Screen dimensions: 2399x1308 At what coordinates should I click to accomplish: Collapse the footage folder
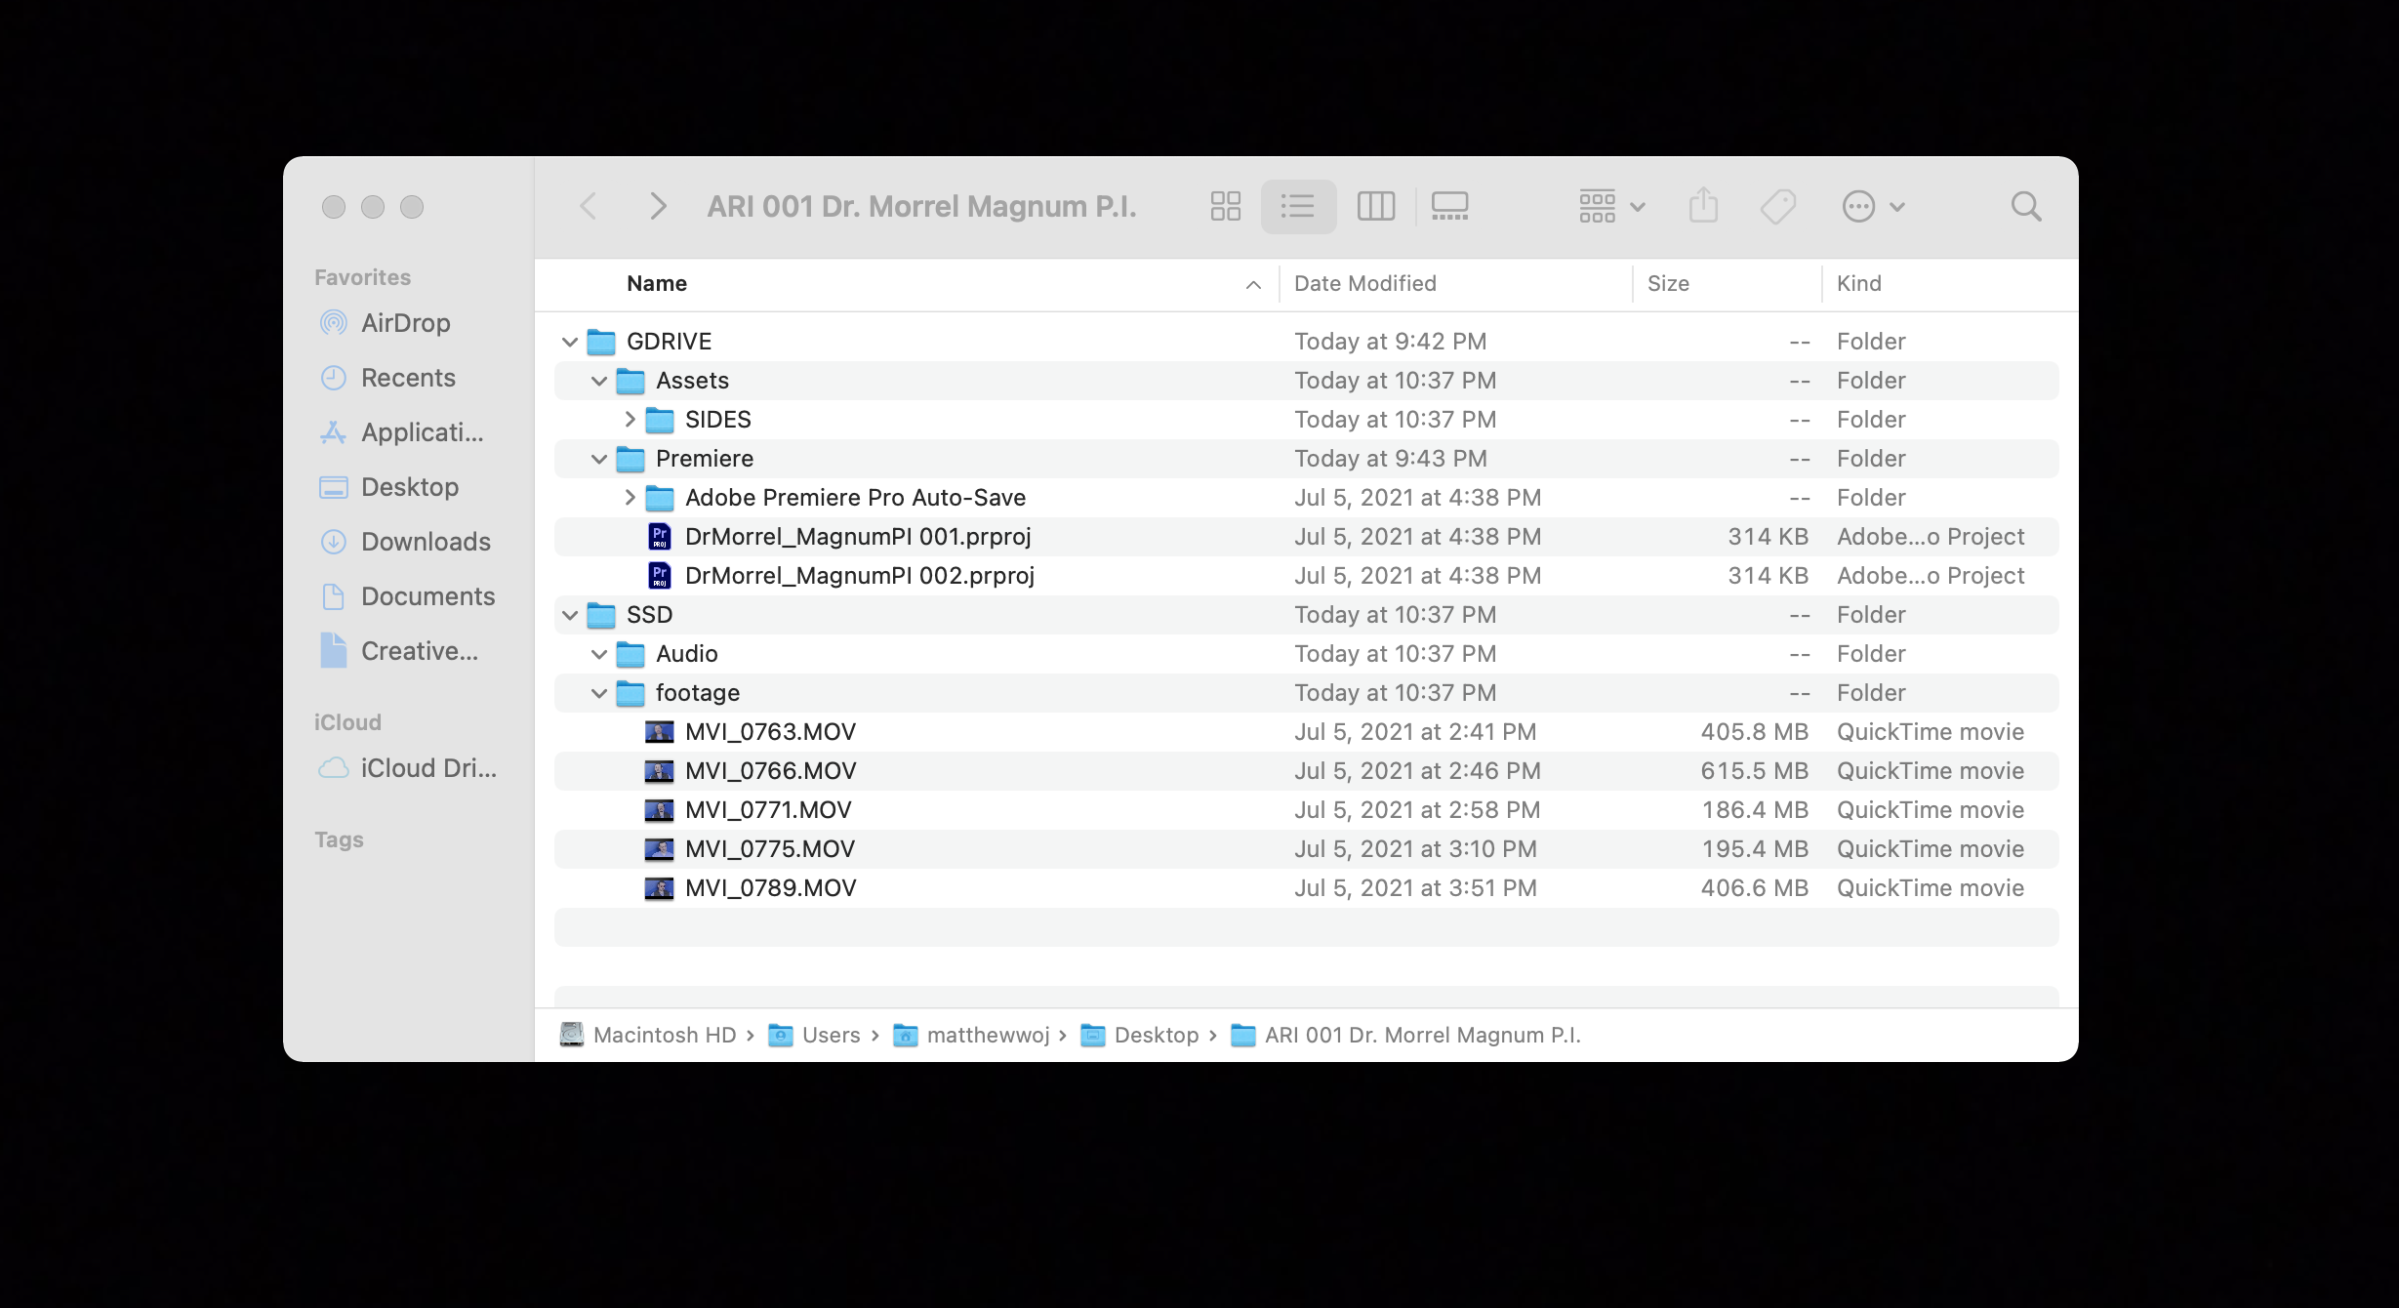(x=599, y=693)
